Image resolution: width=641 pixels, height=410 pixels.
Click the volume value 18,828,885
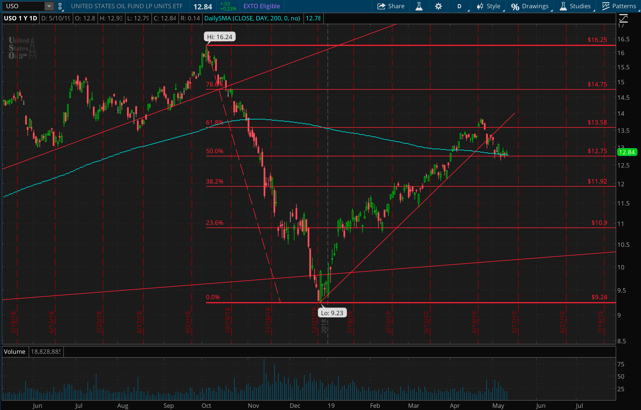pyautogui.click(x=46, y=352)
